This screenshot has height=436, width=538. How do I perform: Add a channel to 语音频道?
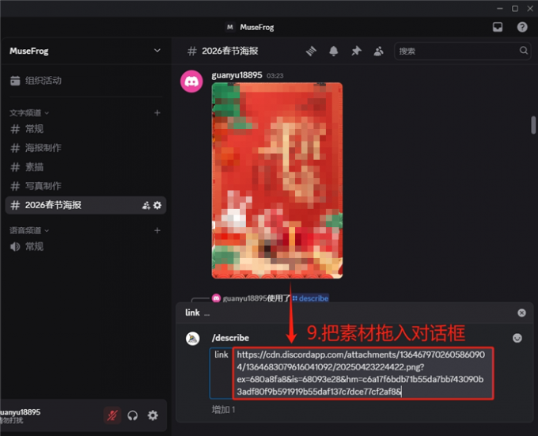(x=157, y=230)
